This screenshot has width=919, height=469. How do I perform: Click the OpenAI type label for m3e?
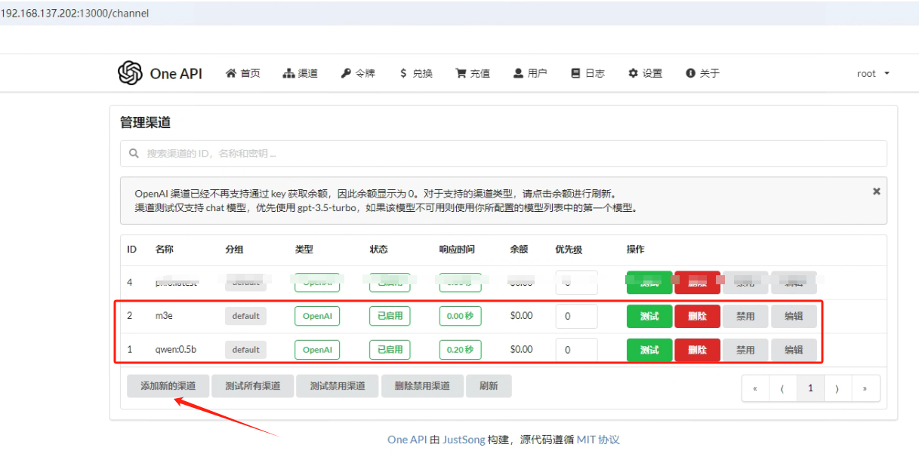[317, 316]
